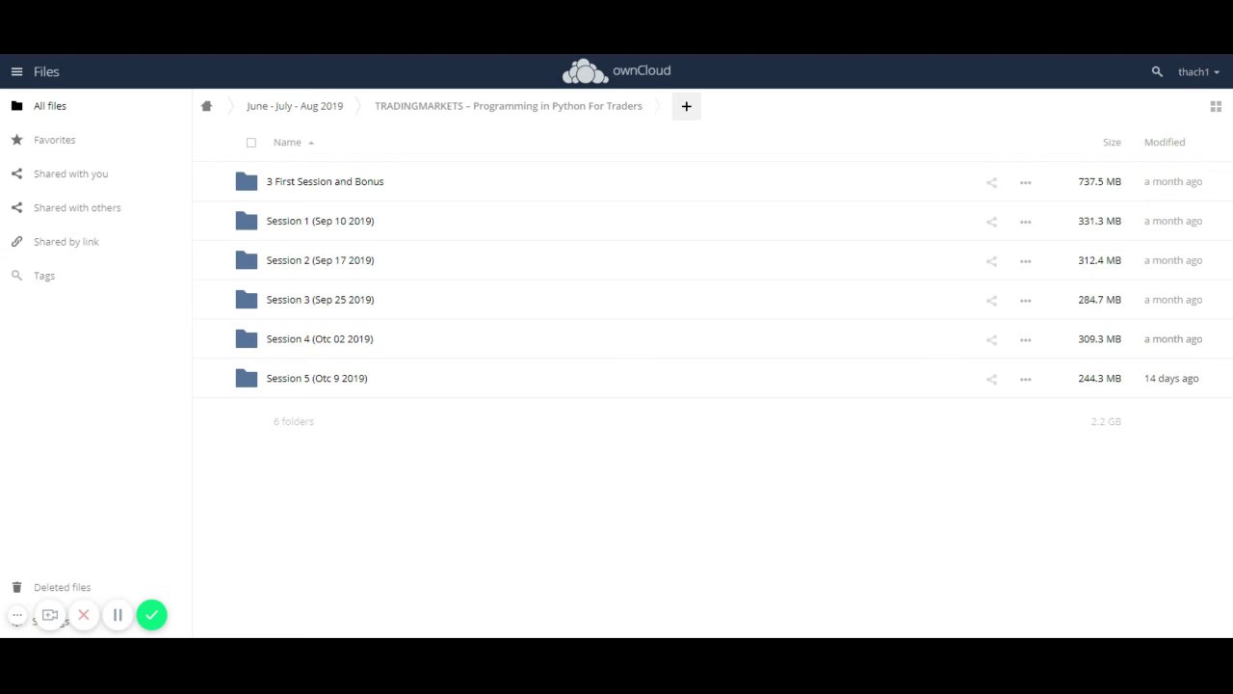Click the 737.5 MB size value
Screen dimensions: 1233x694
[x=1099, y=181]
